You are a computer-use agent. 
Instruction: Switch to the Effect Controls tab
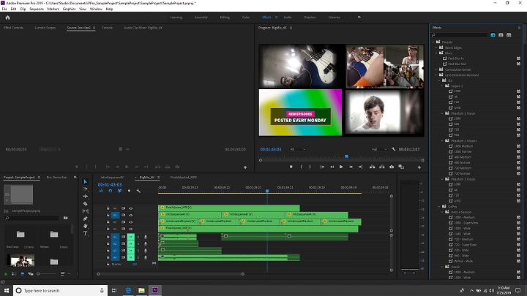[x=13, y=28]
